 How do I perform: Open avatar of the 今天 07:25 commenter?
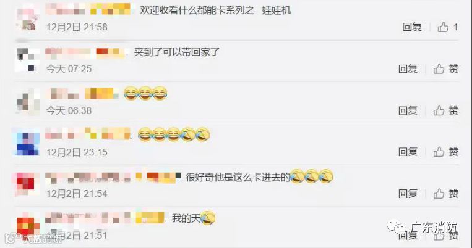click(27, 60)
